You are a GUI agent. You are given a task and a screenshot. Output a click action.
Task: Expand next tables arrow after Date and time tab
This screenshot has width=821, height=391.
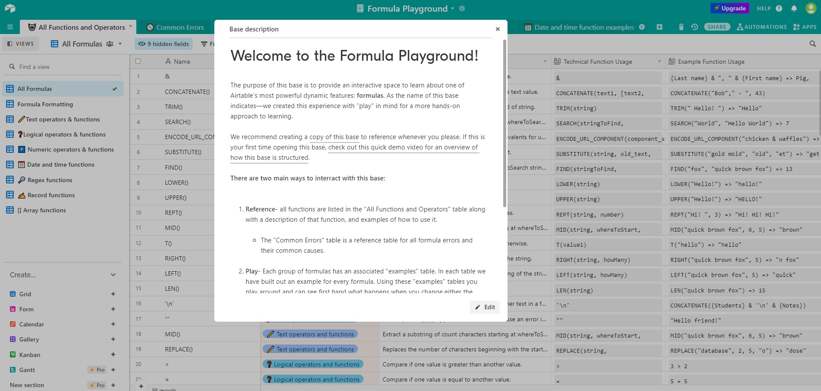point(642,27)
